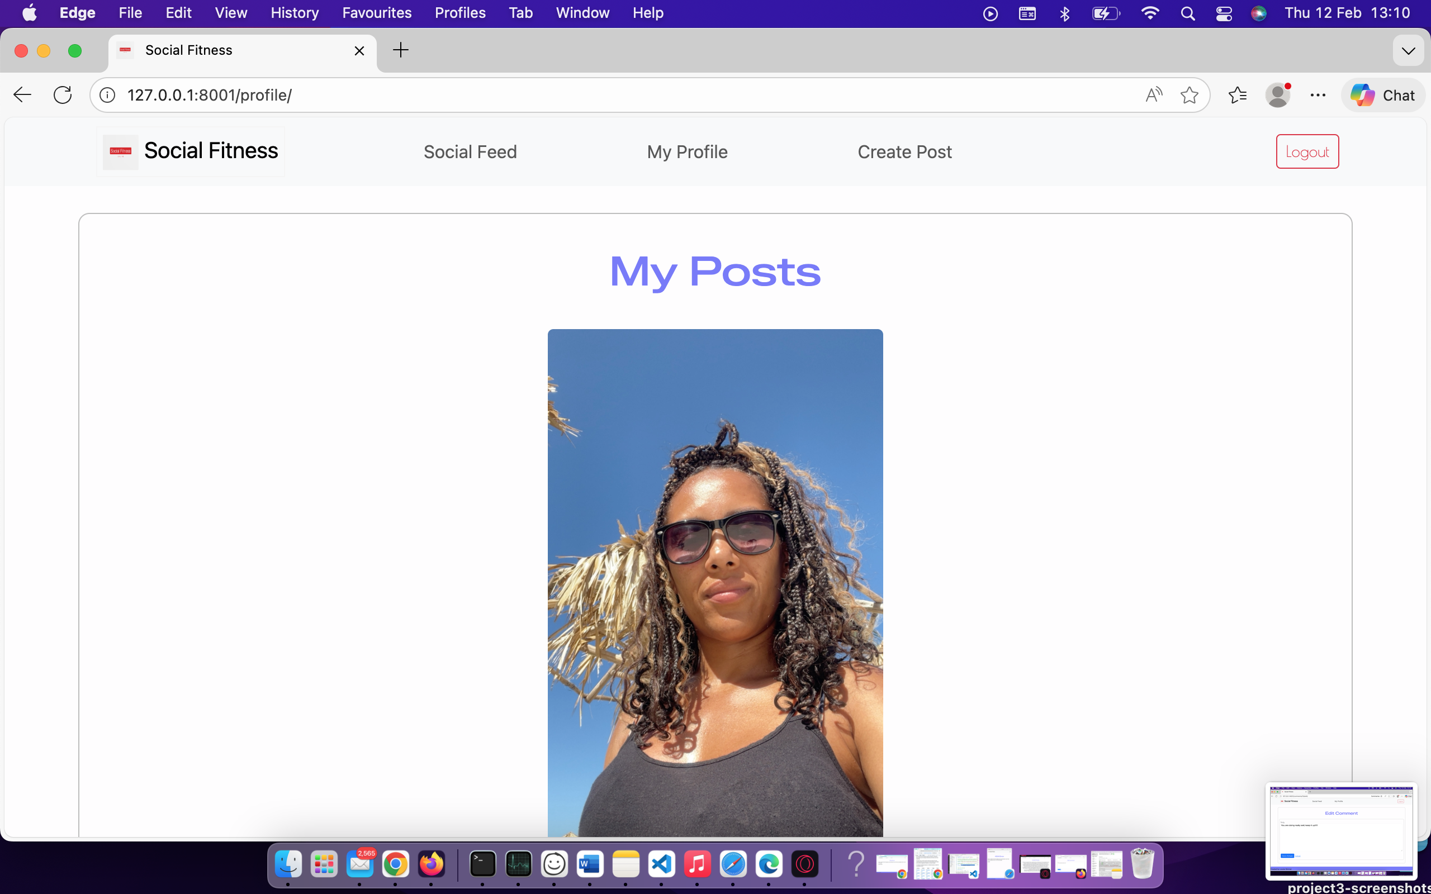Click the Logout button
The width and height of the screenshot is (1431, 894).
tap(1306, 151)
